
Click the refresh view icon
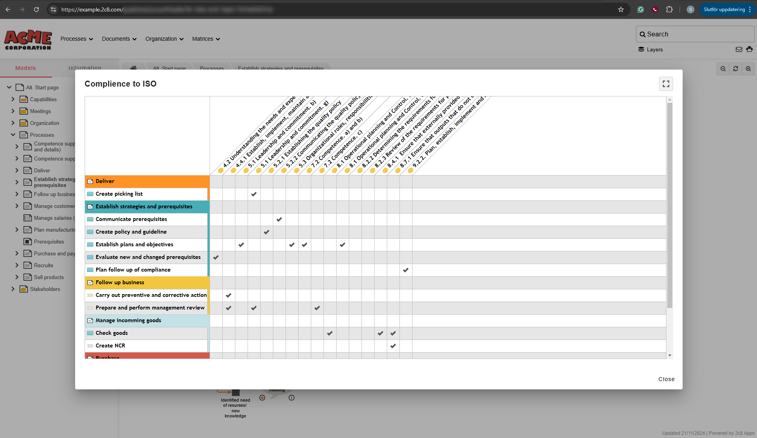pyautogui.click(x=735, y=68)
